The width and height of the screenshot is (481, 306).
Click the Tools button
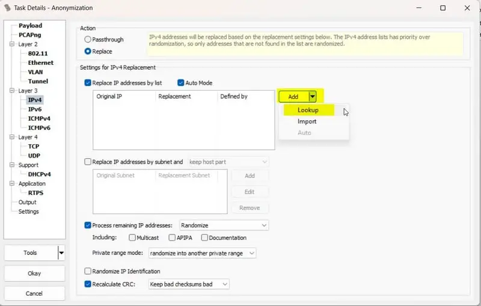pos(31,252)
